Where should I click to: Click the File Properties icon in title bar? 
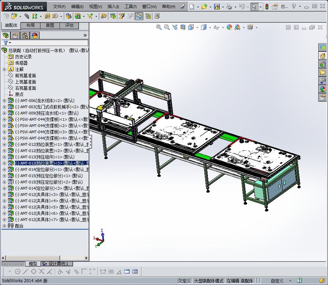click(x=275, y=7)
